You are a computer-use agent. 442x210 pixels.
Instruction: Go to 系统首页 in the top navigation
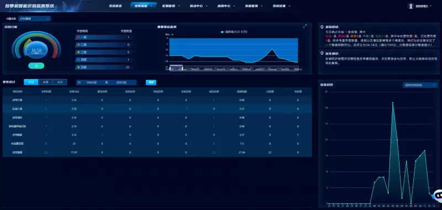pos(115,6)
